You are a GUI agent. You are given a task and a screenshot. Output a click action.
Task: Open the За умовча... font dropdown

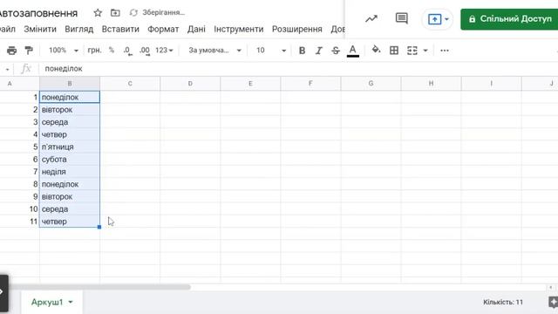click(215, 51)
